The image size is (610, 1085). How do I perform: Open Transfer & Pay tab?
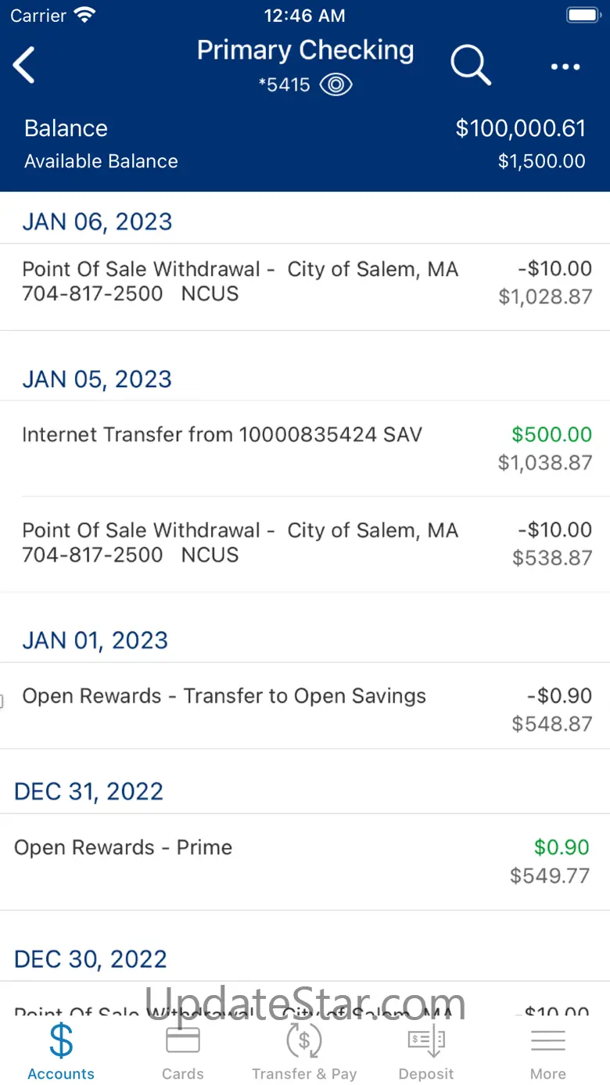304,1051
